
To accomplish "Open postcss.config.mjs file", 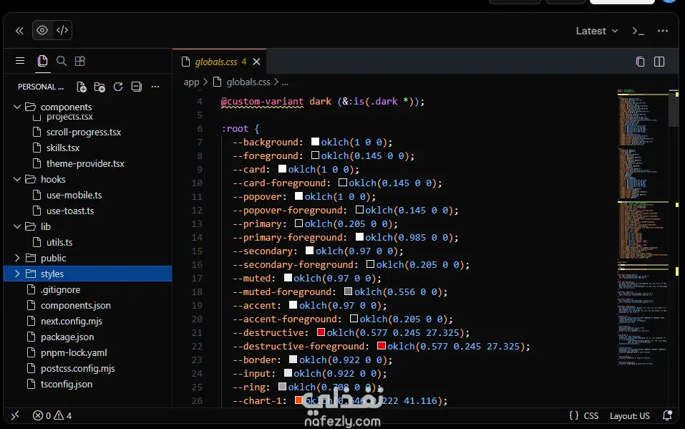I will pyautogui.click(x=78, y=368).
